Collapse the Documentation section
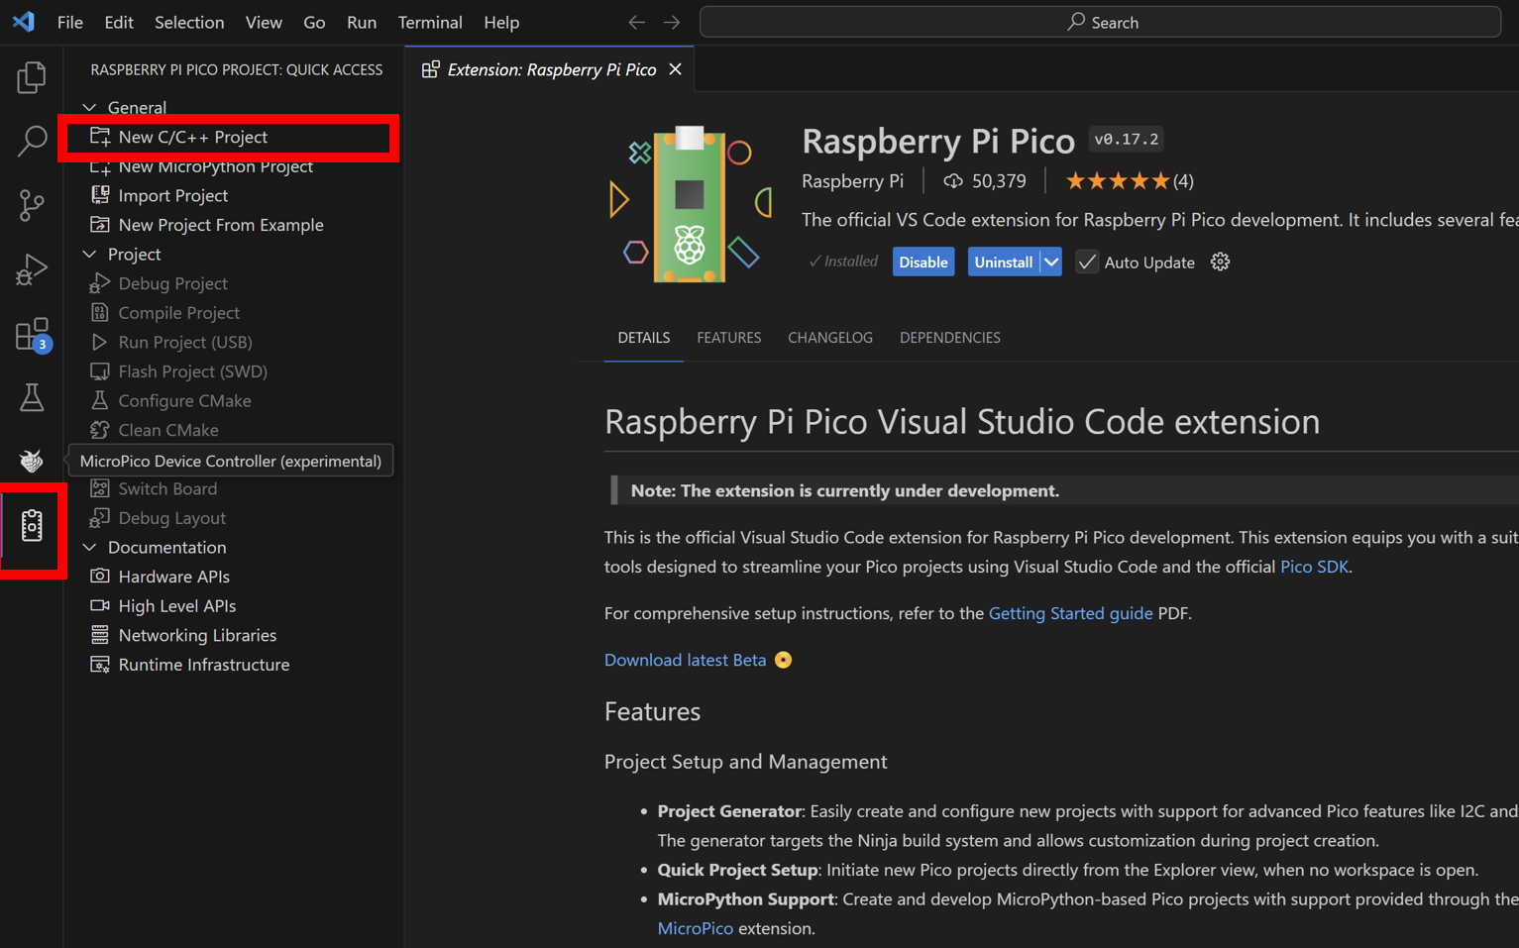This screenshot has height=948, width=1519. [x=89, y=547]
